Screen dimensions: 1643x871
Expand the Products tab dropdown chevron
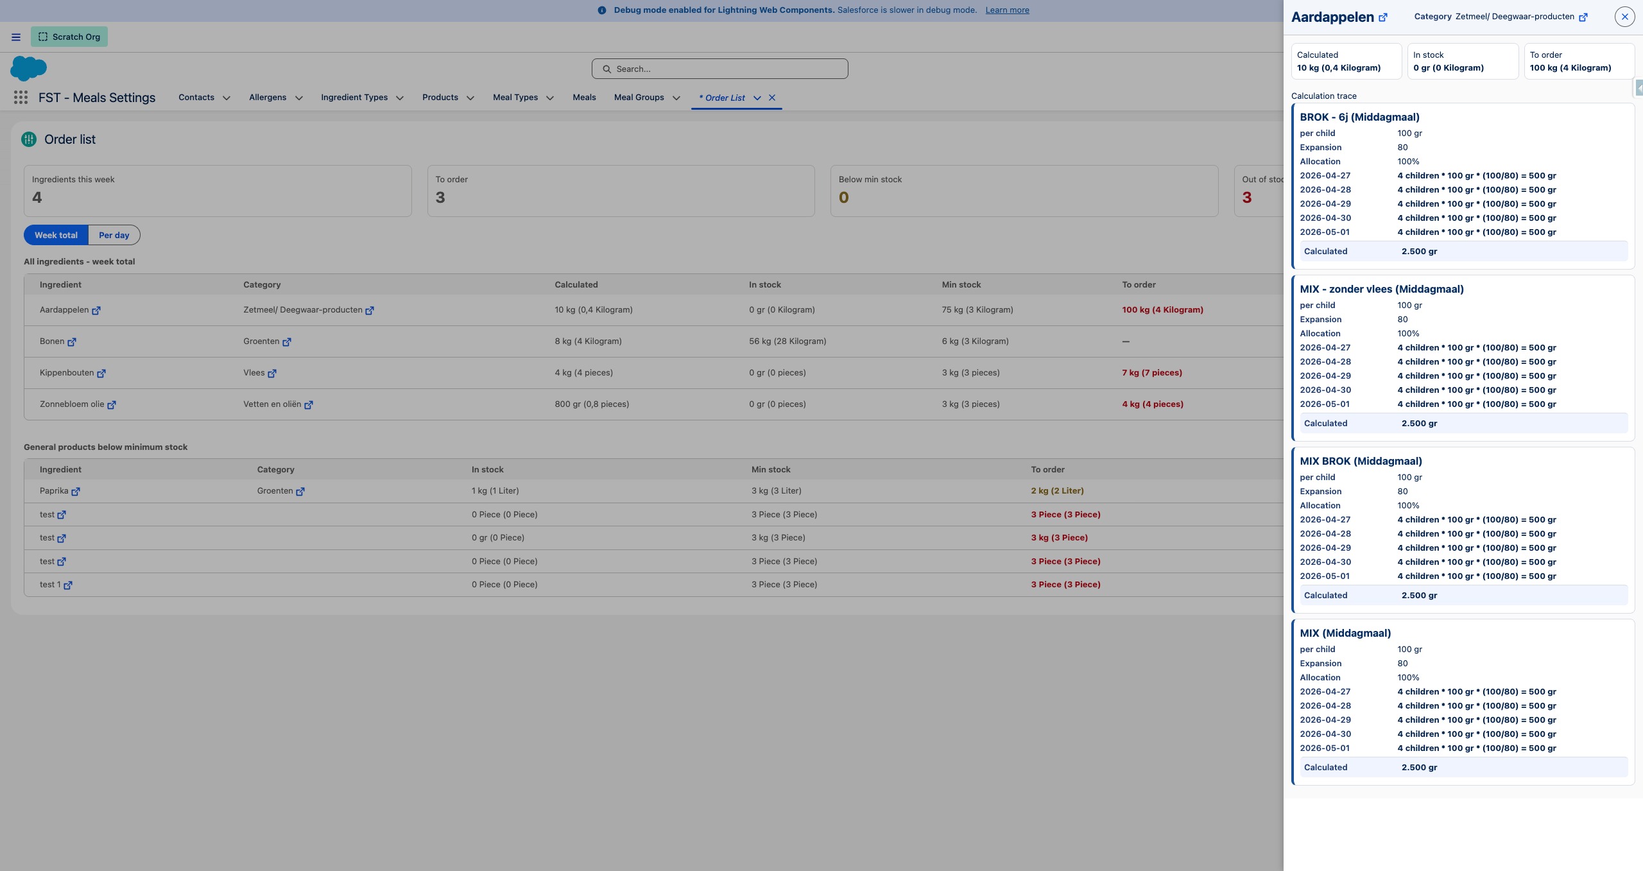[x=470, y=98]
